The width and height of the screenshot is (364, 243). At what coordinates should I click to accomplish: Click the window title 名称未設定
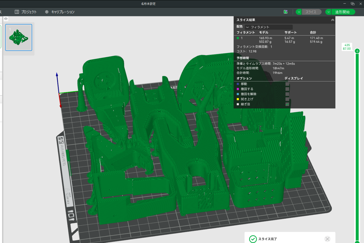148,4
